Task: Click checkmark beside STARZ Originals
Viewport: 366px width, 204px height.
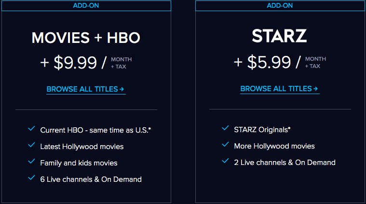Action: [x=225, y=128]
